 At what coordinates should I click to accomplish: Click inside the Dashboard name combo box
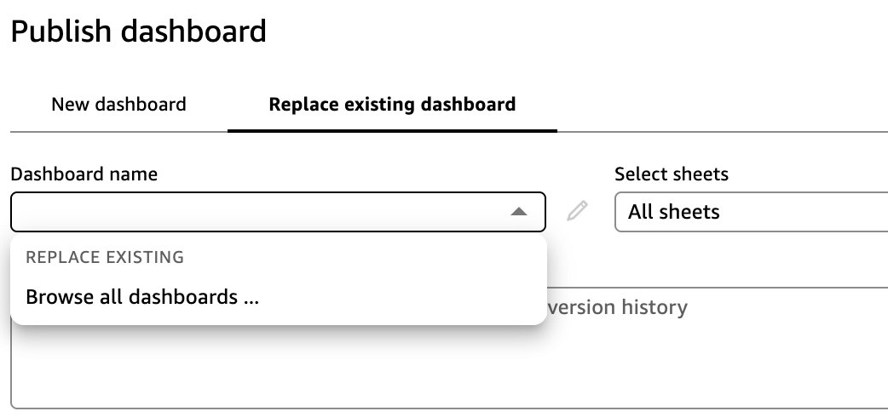(x=256, y=212)
